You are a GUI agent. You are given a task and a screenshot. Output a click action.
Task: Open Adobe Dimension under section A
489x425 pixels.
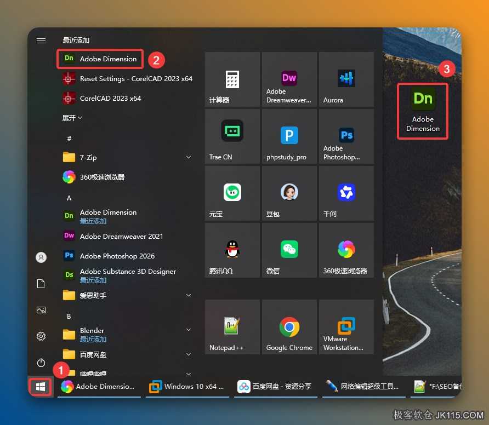pyautogui.click(x=100, y=216)
